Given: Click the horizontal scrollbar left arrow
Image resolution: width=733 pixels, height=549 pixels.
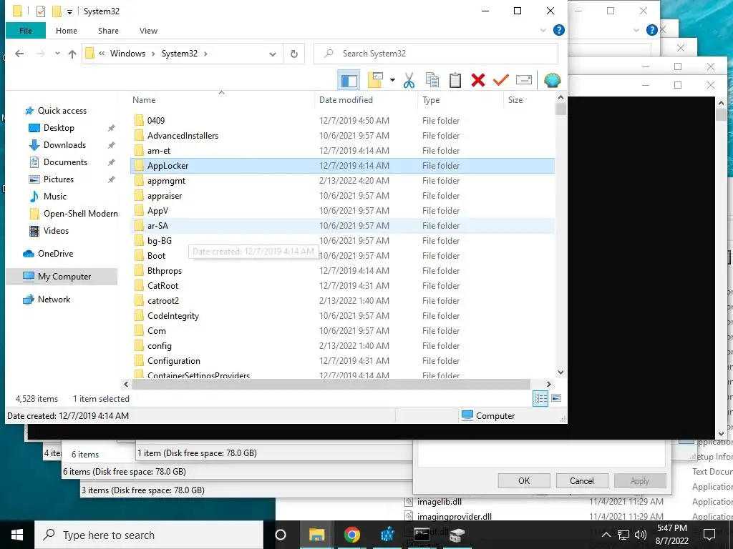Looking at the screenshot, I should (126, 384).
